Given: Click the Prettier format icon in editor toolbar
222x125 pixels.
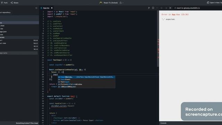Looking at the screenshot, I should pos(149,8).
